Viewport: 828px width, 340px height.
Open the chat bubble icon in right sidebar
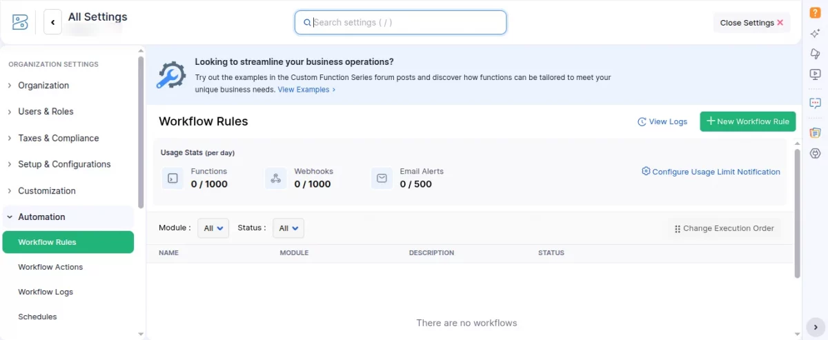815,103
